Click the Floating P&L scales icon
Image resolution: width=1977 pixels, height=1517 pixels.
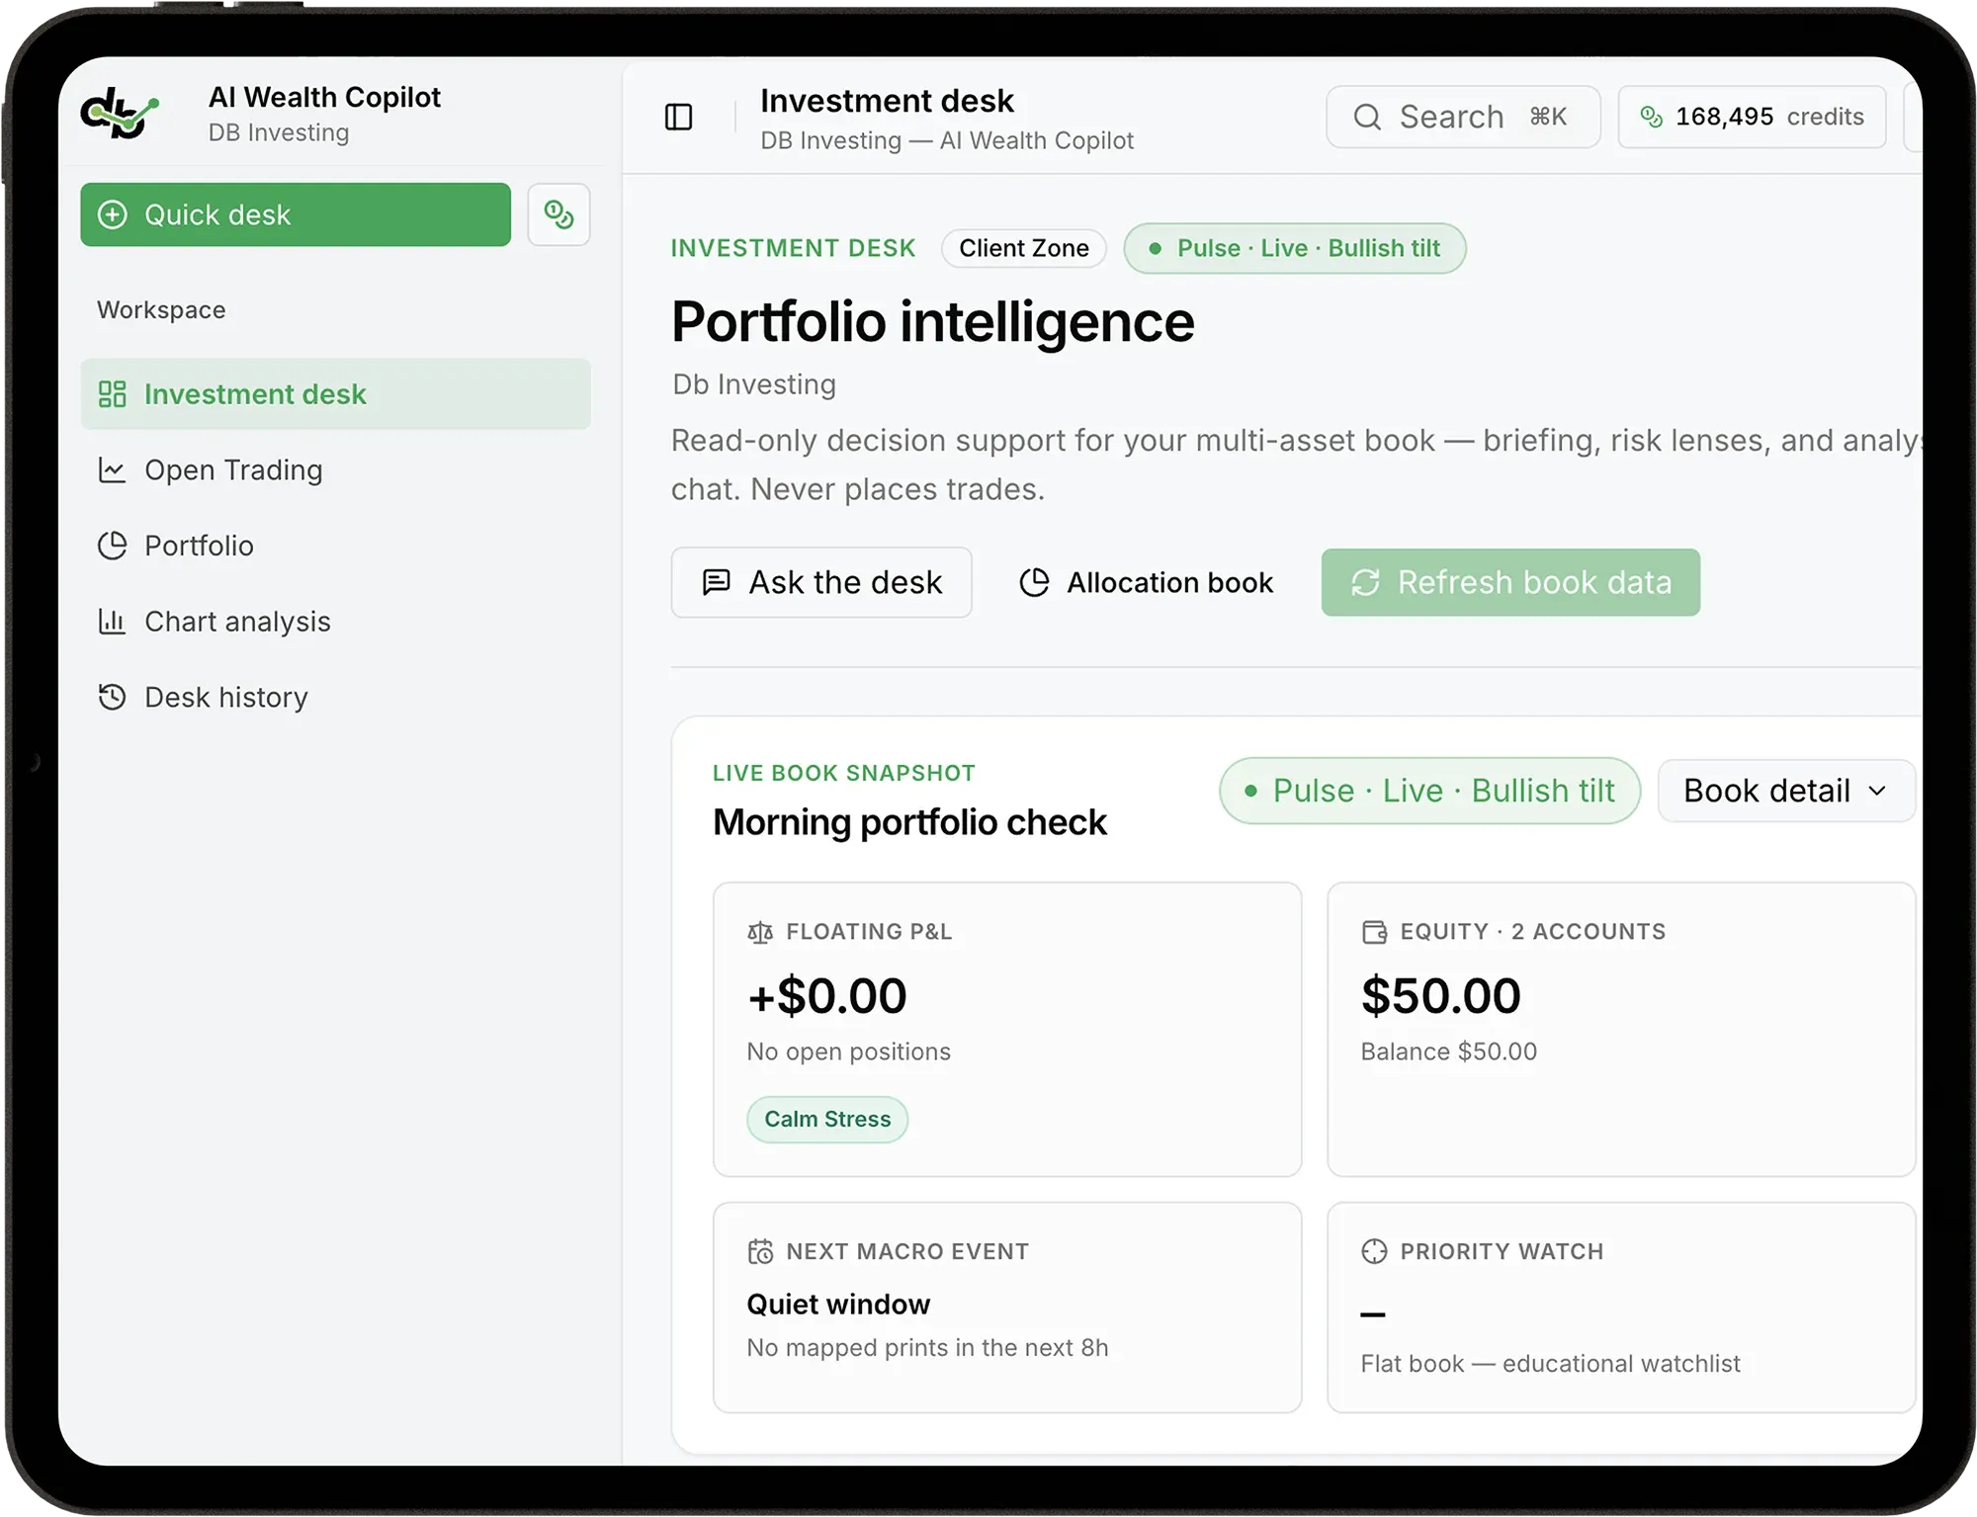(x=760, y=932)
